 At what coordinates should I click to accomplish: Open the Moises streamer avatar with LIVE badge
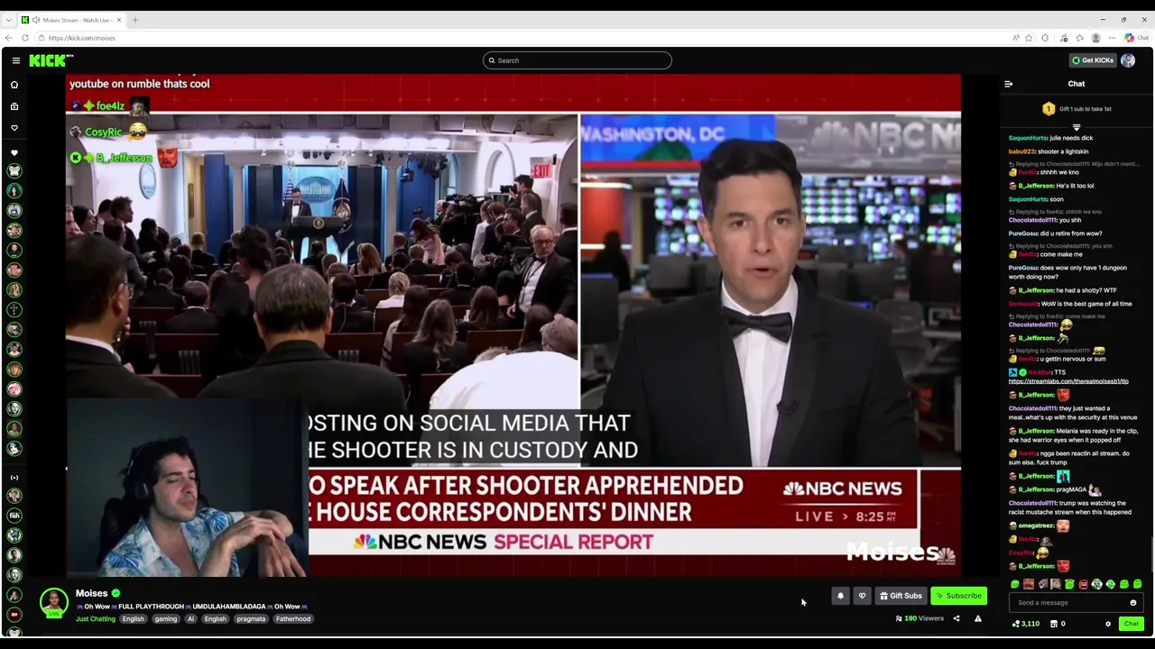54,603
